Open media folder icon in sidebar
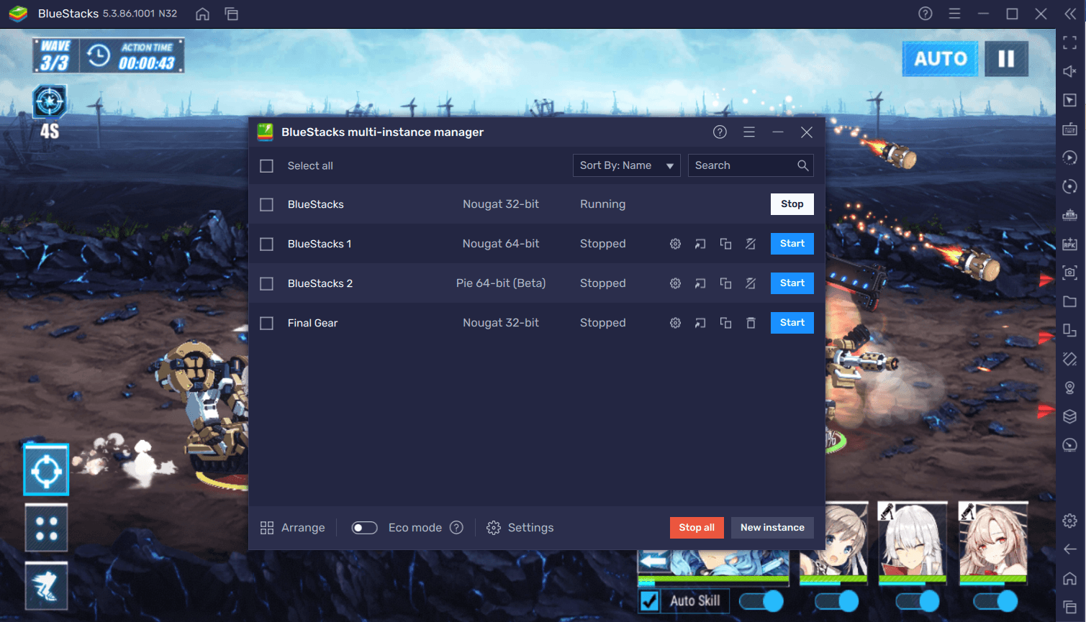 (1070, 301)
